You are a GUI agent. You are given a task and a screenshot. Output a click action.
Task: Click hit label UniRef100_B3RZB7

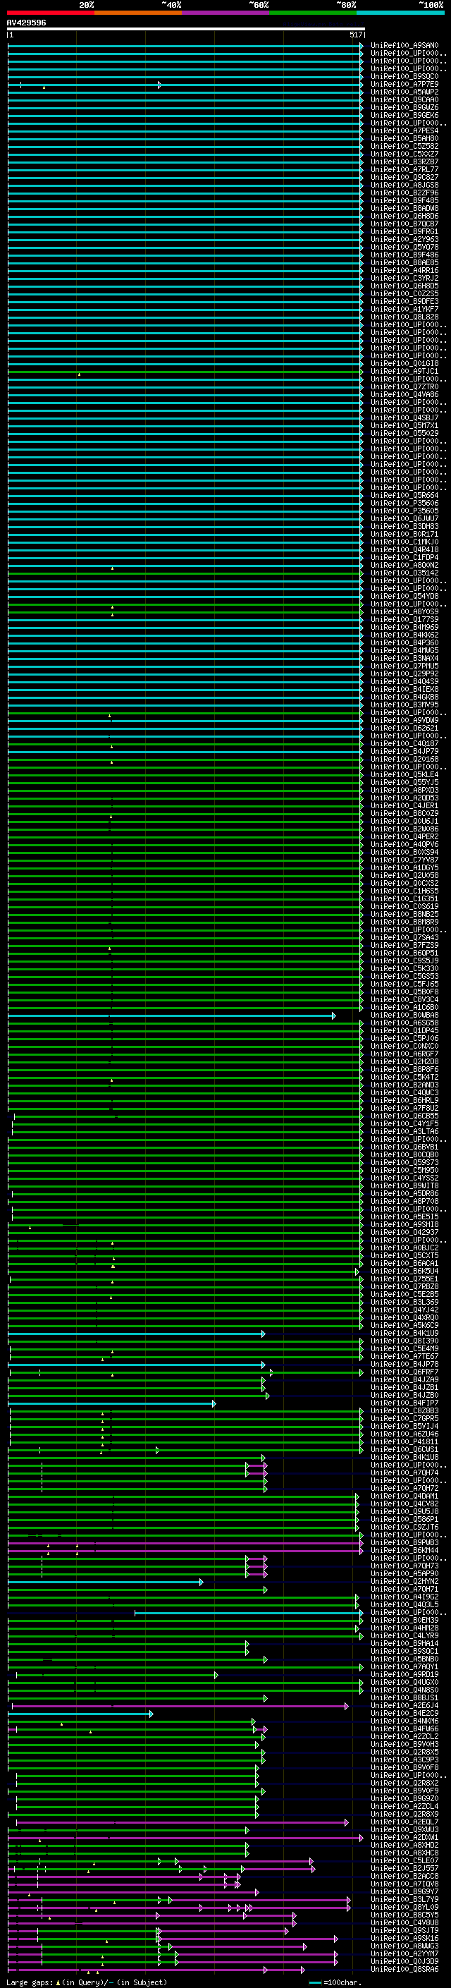click(404, 162)
